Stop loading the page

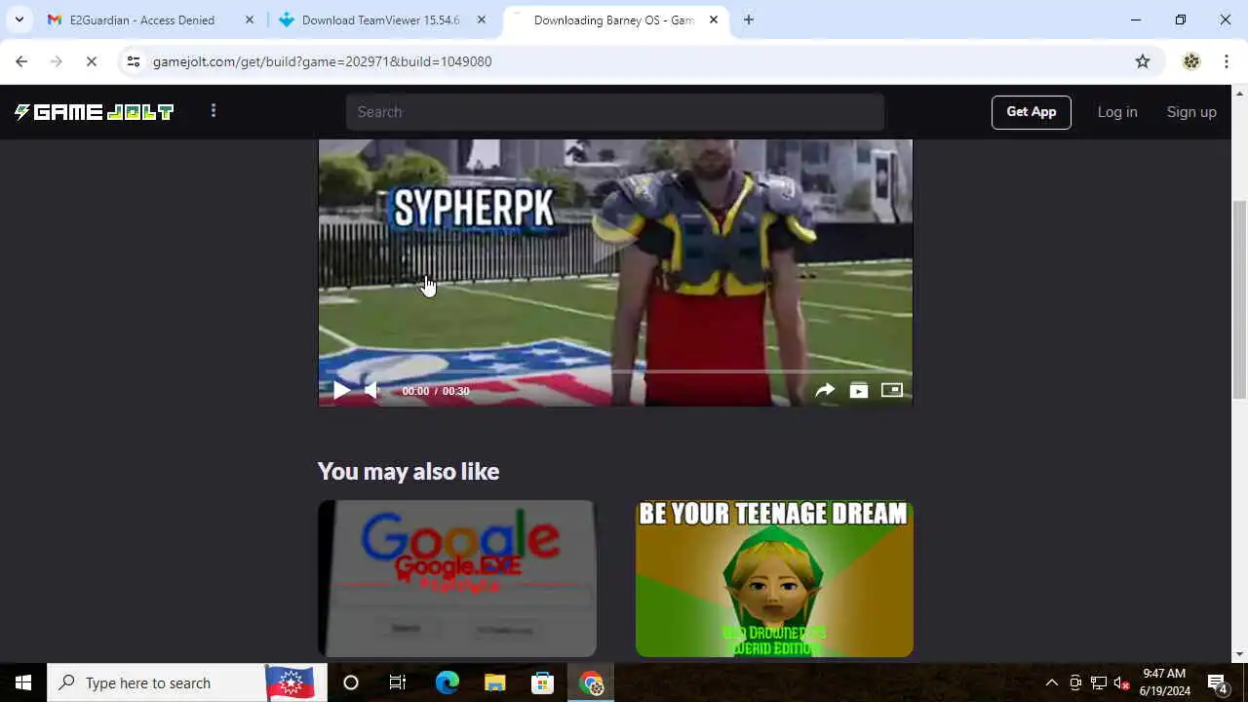(91, 61)
